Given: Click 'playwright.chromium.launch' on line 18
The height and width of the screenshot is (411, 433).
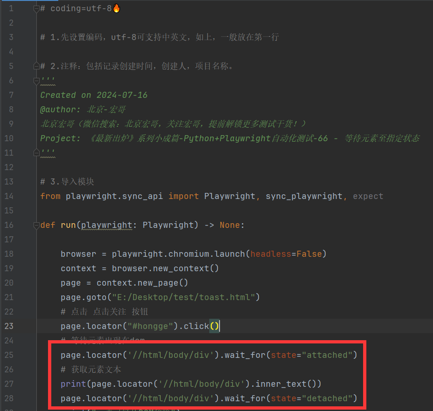Looking at the screenshot, I should (179, 254).
